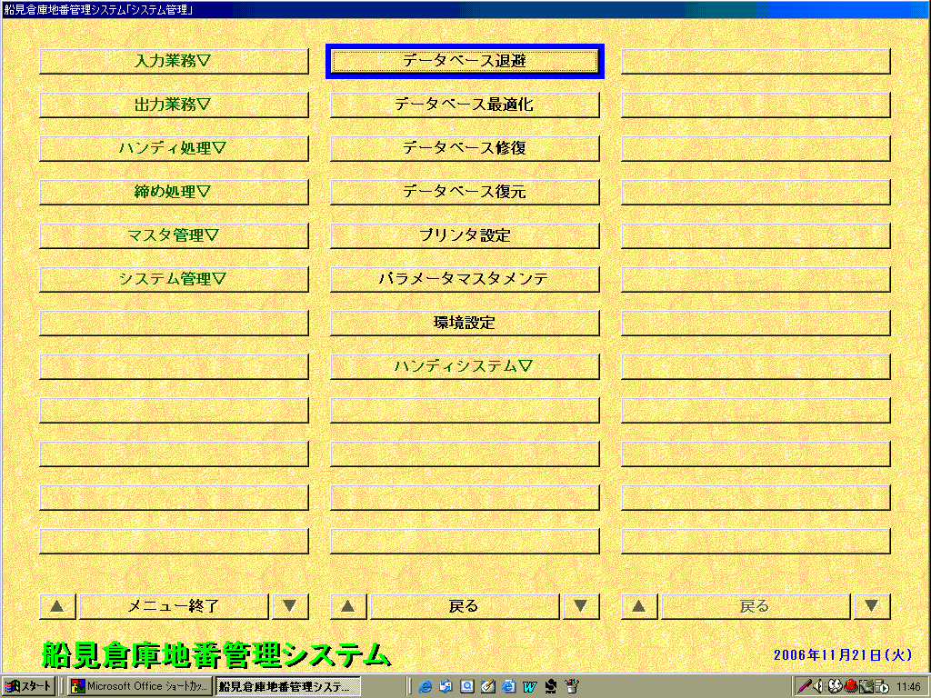
Task: Open the ハンディシステム▽ submenu
Action: (x=465, y=366)
